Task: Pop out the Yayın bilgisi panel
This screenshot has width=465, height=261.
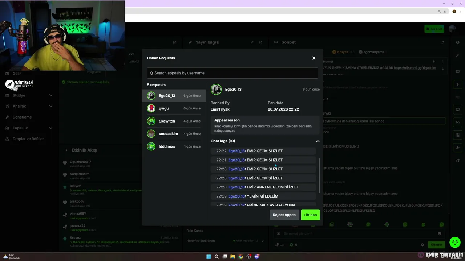Action: point(260,42)
